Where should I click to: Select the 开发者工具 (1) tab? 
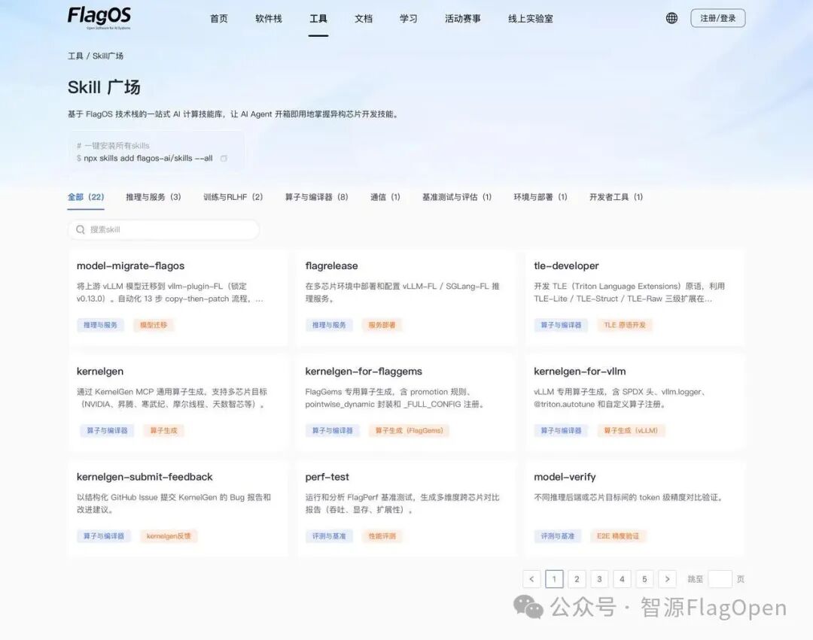616,197
